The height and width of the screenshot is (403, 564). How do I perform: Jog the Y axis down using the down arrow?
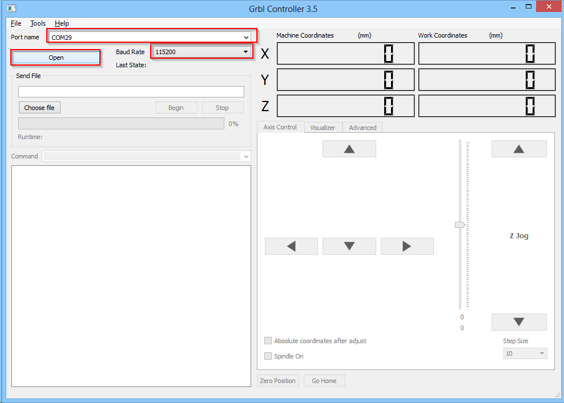(x=349, y=246)
